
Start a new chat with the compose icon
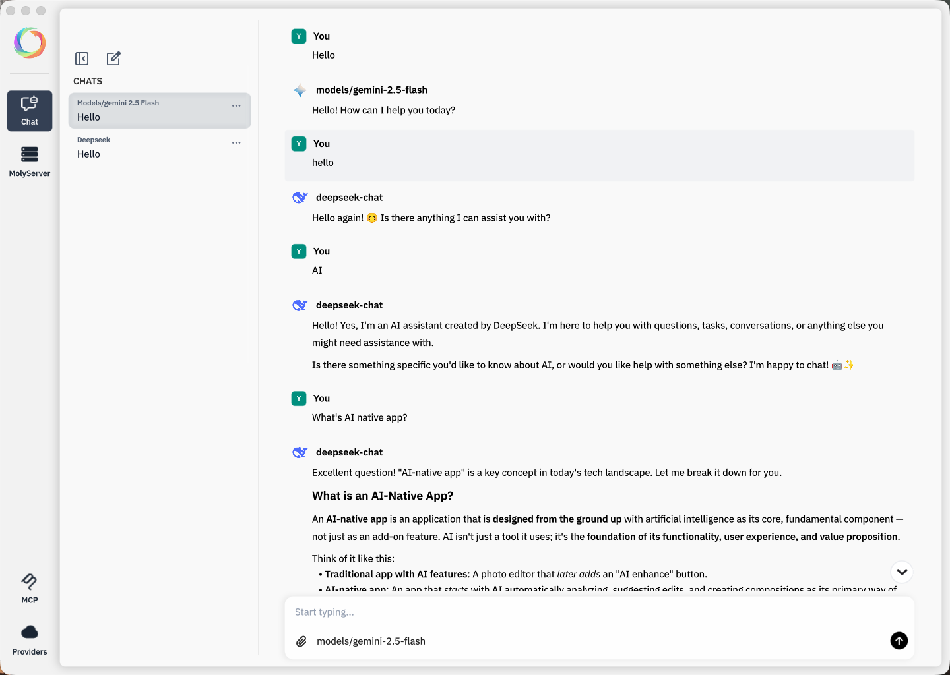(x=113, y=59)
